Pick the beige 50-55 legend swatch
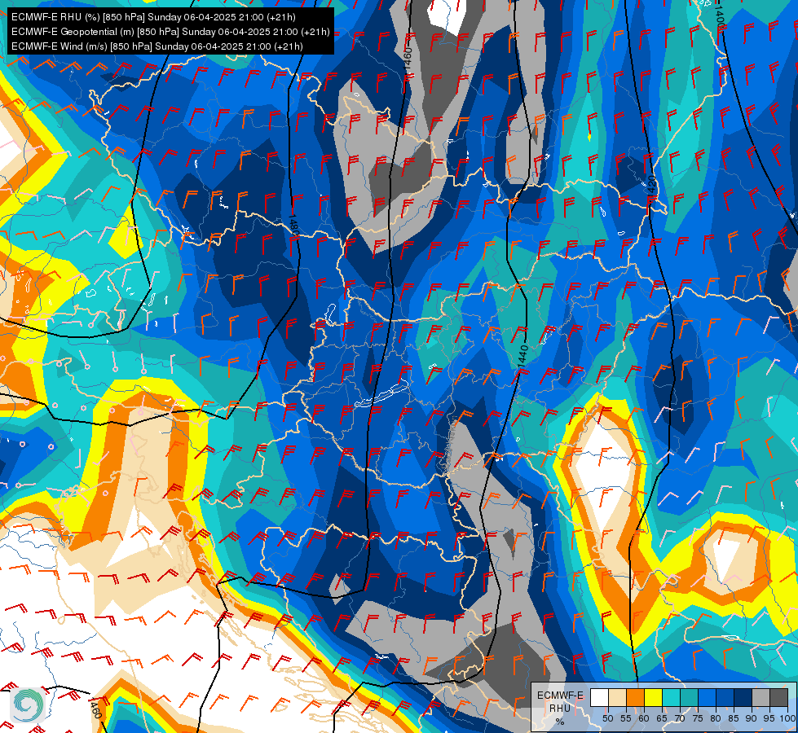798x733 pixels. [x=617, y=697]
